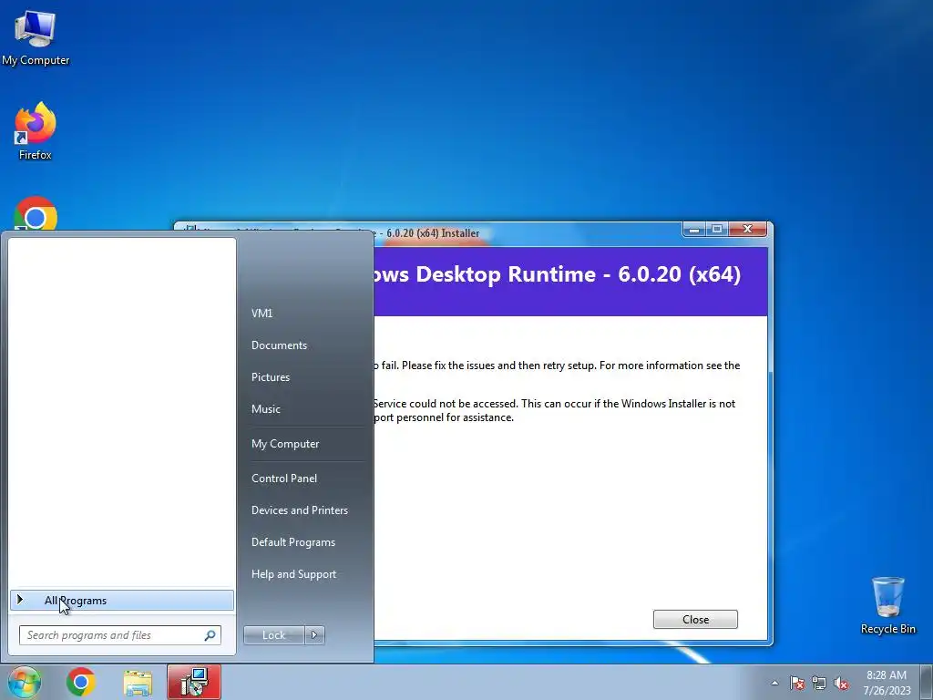
Task: Open Documents from Start menu
Action: (x=279, y=345)
